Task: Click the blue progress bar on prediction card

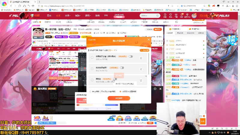Action: pyautogui.click(x=112, y=105)
